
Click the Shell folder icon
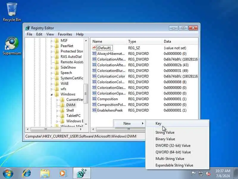tap(62, 110)
